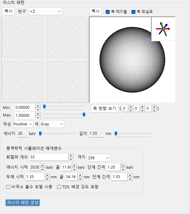Increment the second axis direction index

tap(142, 107)
